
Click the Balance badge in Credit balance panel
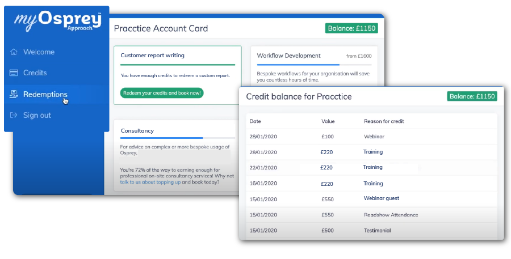[472, 96]
